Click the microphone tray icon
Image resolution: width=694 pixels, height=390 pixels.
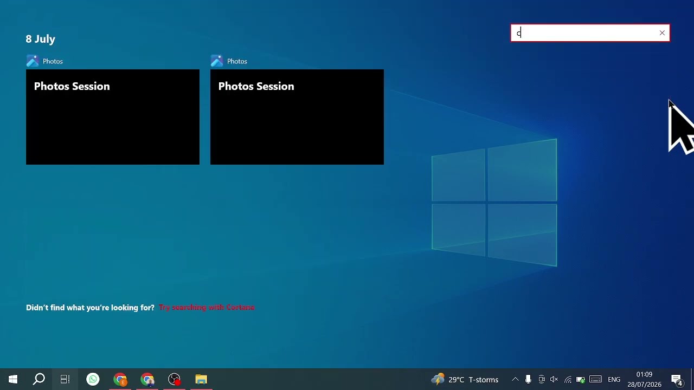528,379
